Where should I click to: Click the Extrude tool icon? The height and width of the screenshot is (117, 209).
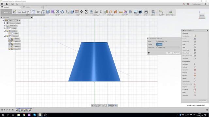tap(48, 12)
